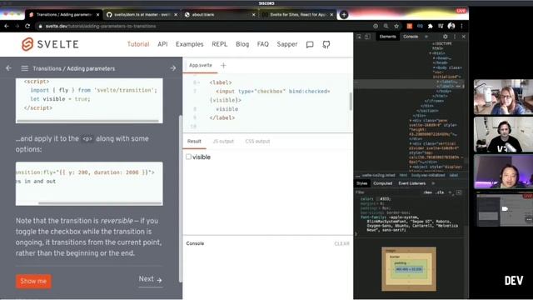Viewport: 533px width, 300px height.
Task: Click the orange extension icon in toolbar
Action: click(410, 26)
